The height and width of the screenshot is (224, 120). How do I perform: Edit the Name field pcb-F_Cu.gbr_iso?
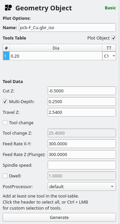[68, 27]
